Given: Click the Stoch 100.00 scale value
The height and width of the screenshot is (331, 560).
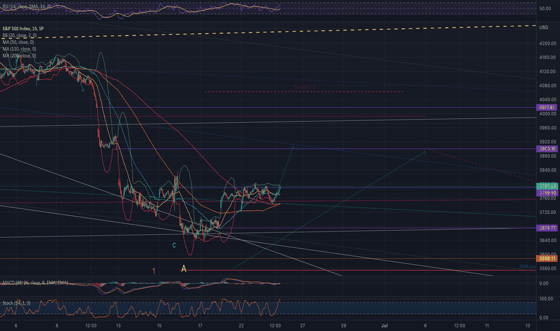Looking at the screenshot, I should tap(546, 299).
